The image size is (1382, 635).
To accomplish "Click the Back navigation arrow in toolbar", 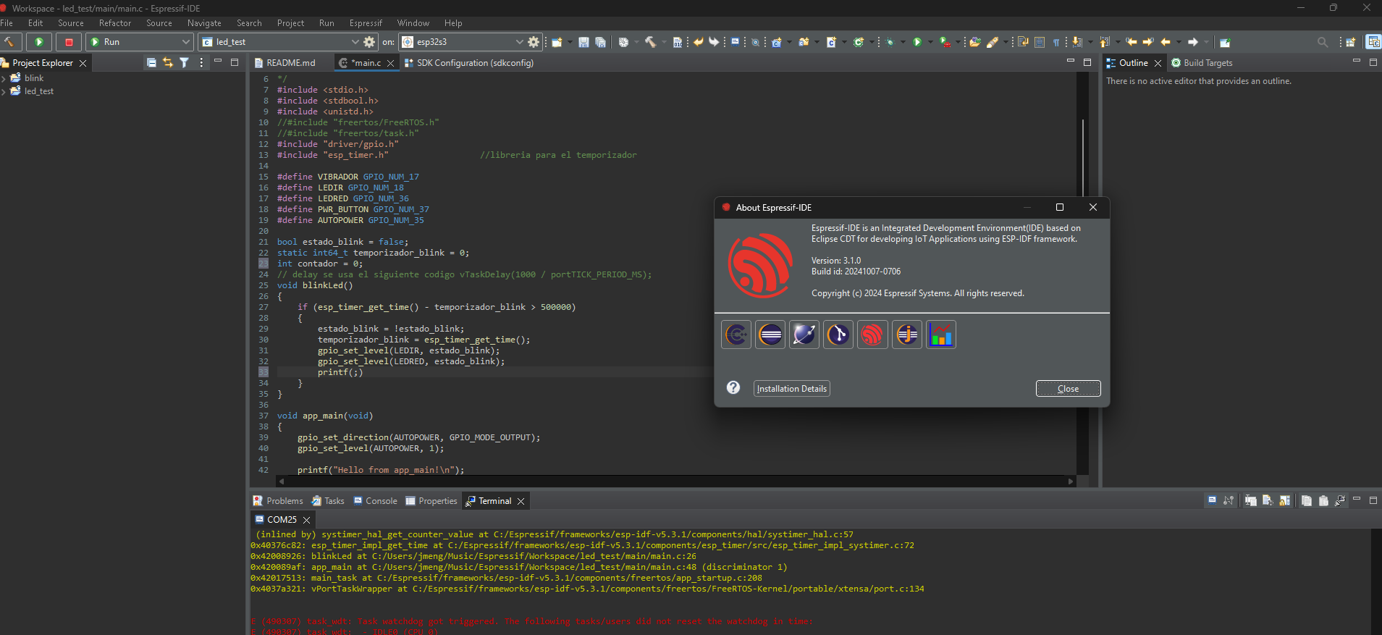I will 1165,42.
